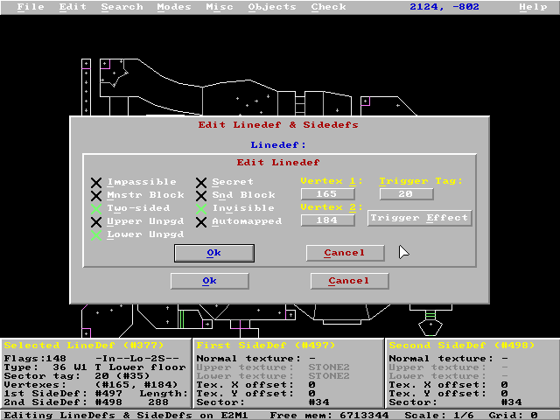Open the Help menu

pos(533,7)
